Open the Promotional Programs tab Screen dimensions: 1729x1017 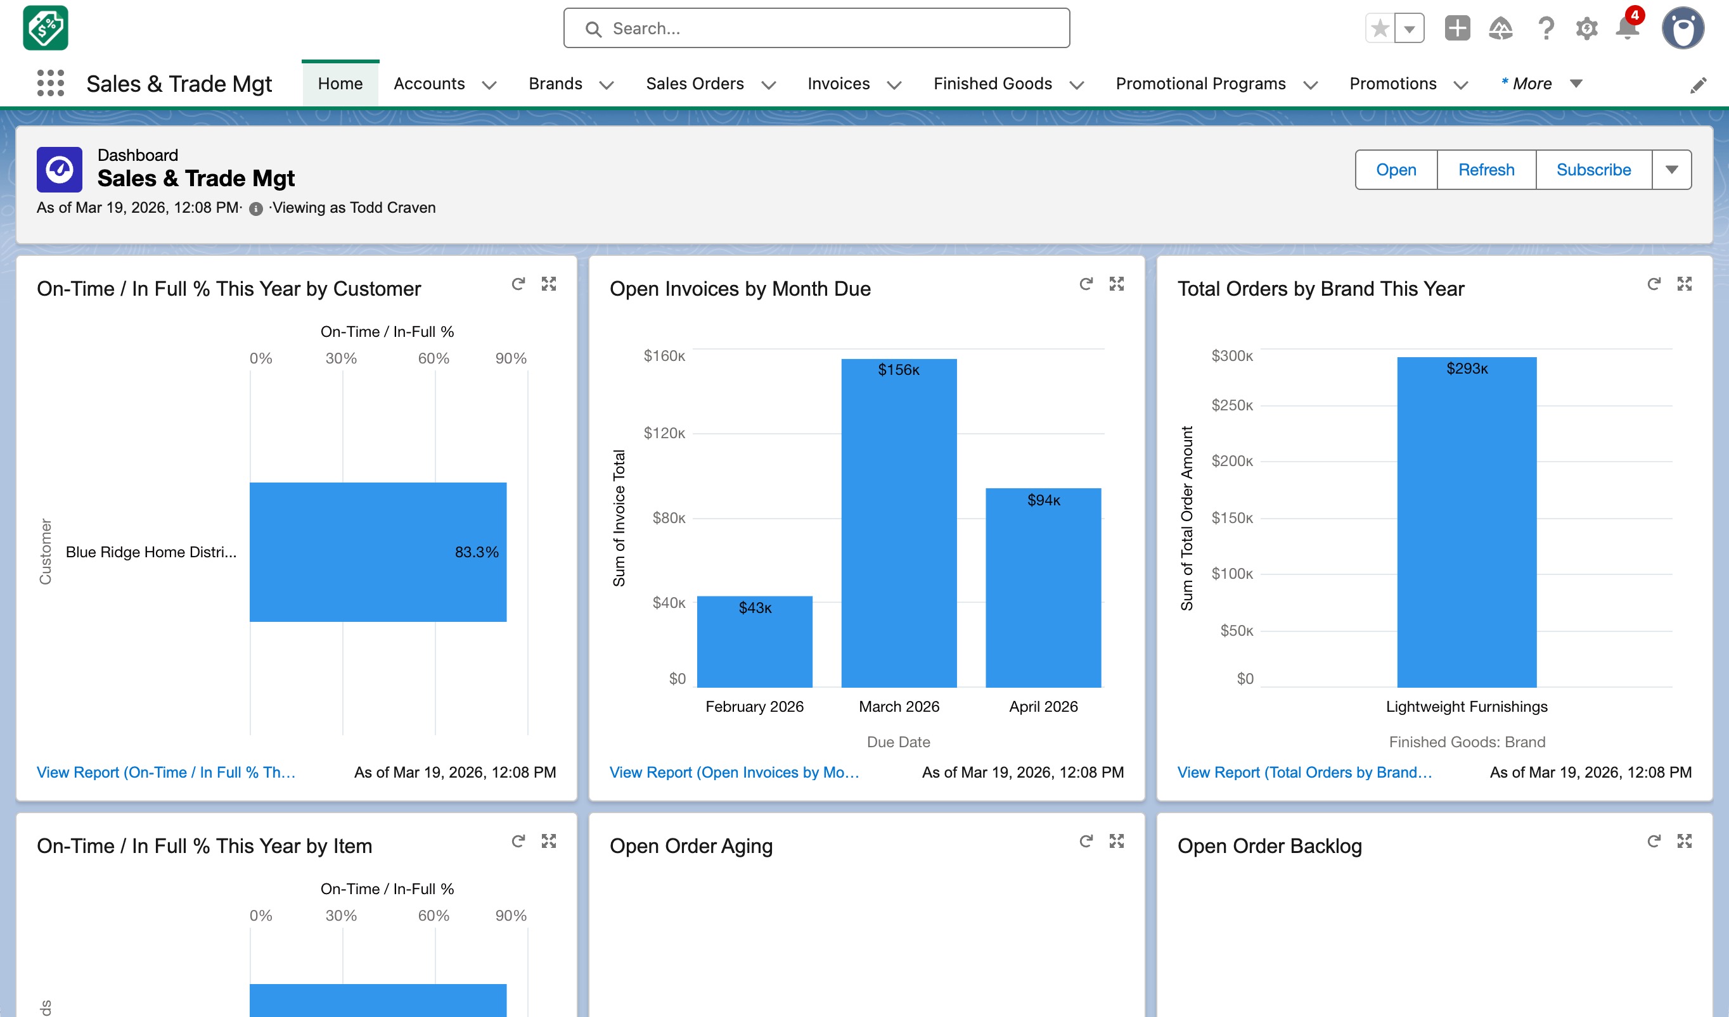pos(1200,84)
